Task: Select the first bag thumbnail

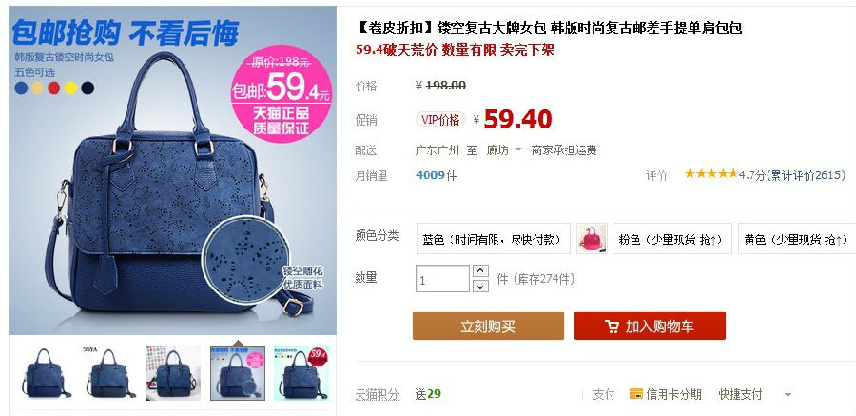Action: [x=46, y=373]
